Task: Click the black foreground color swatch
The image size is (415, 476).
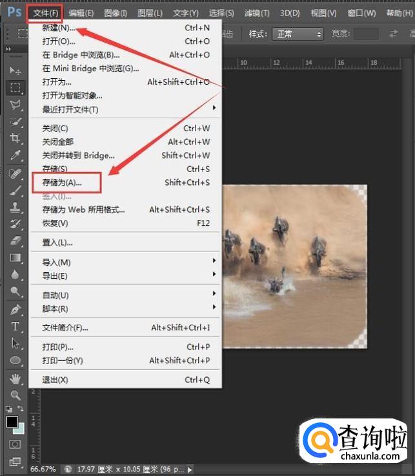Action: (12, 422)
